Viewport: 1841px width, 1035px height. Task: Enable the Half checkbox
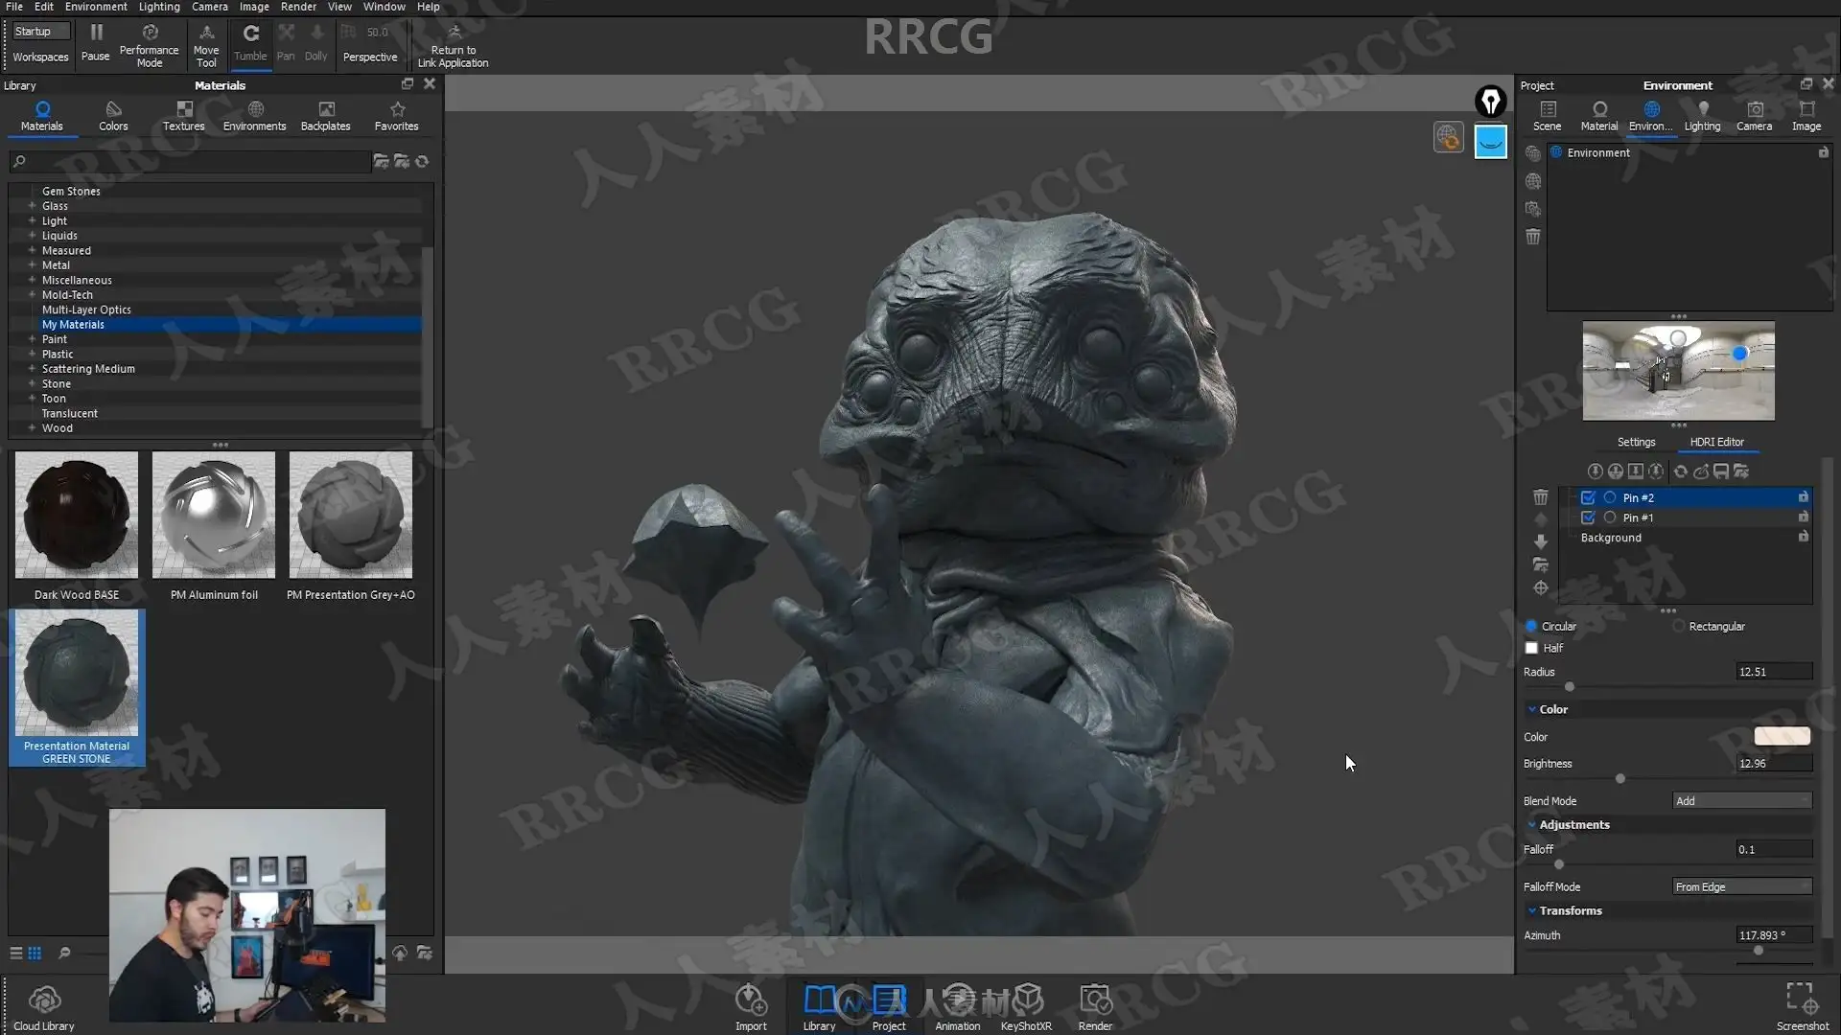click(1531, 649)
